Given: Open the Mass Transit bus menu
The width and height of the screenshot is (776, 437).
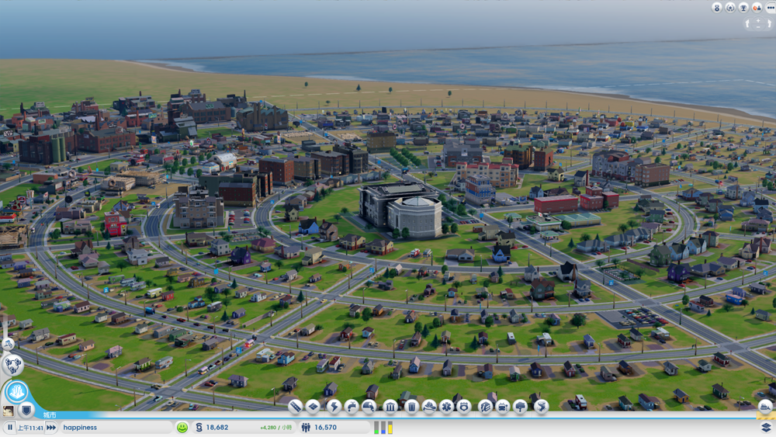Looking at the screenshot, I should (x=502, y=406).
